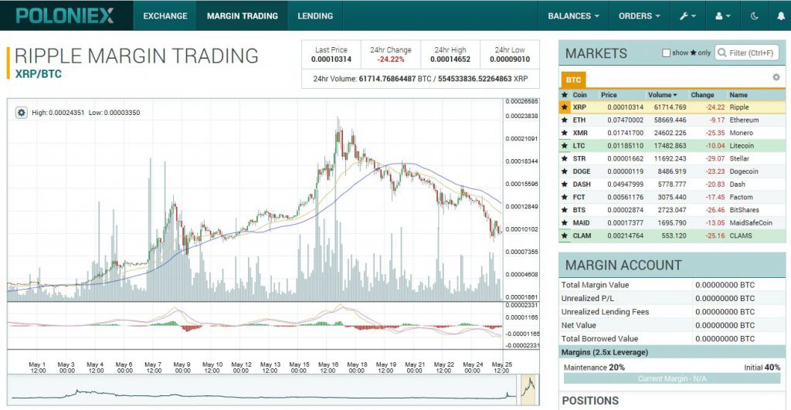Image resolution: width=791 pixels, height=410 pixels.
Task: Open the CLAMS market row
Action: click(x=672, y=235)
